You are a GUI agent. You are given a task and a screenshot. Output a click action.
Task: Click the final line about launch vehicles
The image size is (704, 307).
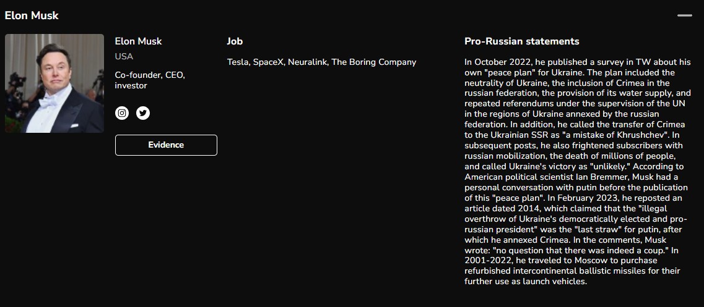526,282
